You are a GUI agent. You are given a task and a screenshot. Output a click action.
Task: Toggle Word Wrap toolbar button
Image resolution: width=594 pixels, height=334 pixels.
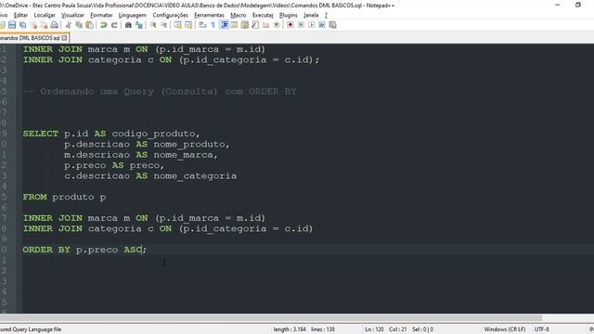pos(202,25)
